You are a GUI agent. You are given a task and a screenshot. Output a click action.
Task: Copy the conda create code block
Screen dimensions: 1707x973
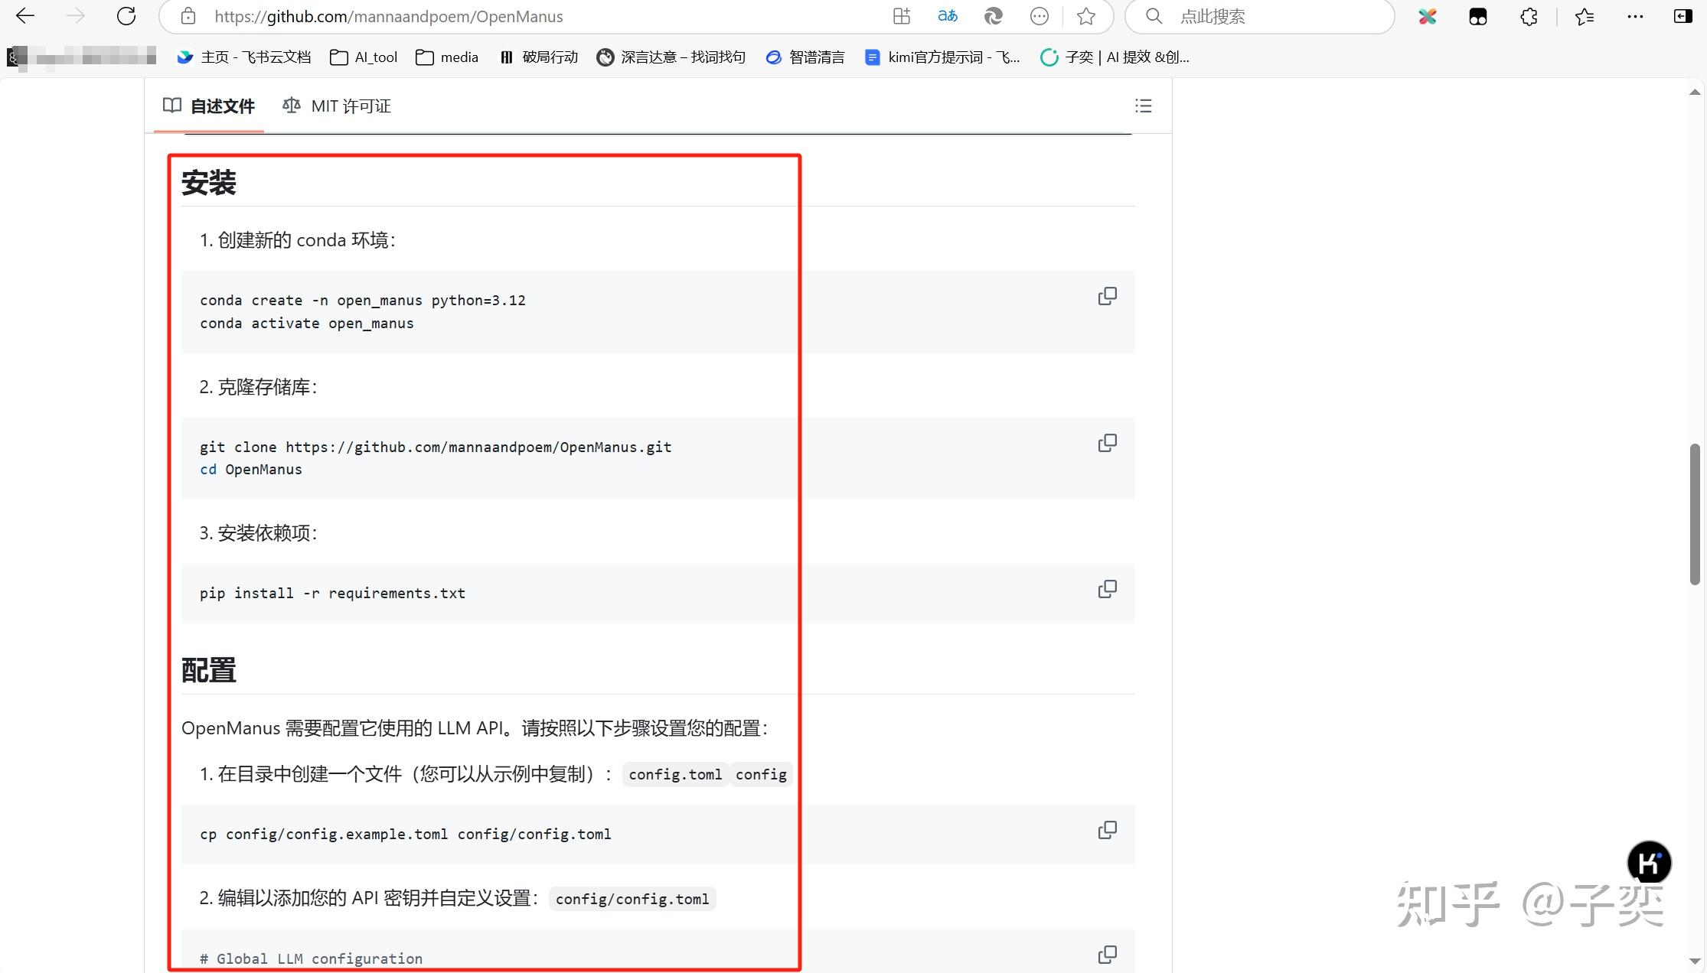1108,296
